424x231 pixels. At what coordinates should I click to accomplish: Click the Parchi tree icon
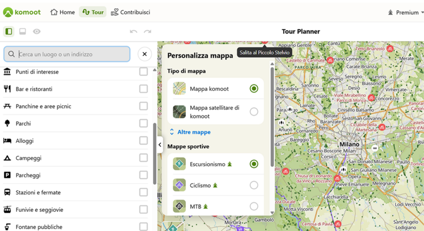(x=7, y=123)
